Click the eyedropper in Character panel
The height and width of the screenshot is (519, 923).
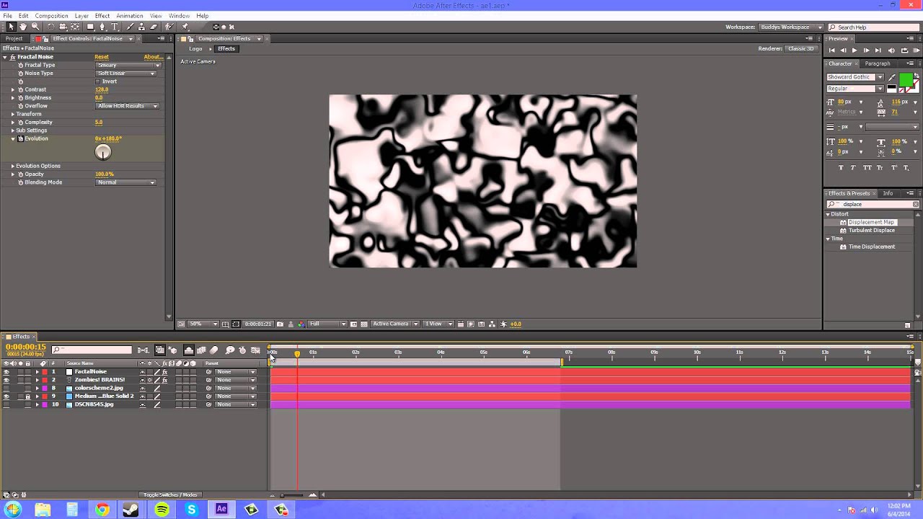point(892,78)
